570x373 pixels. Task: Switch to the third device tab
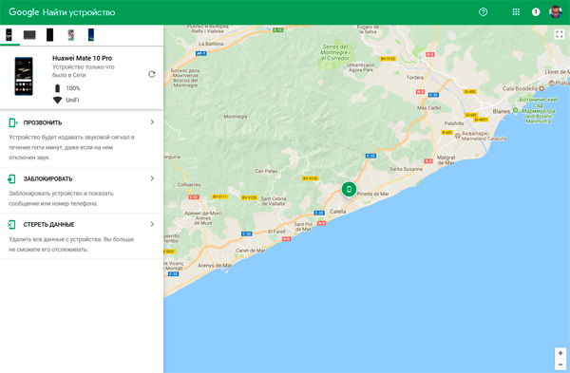tap(49, 35)
